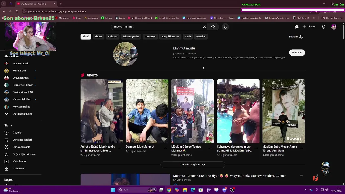Click the Chrome address bar URL
This screenshot has height=194, width=345.
[x=57, y=11]
